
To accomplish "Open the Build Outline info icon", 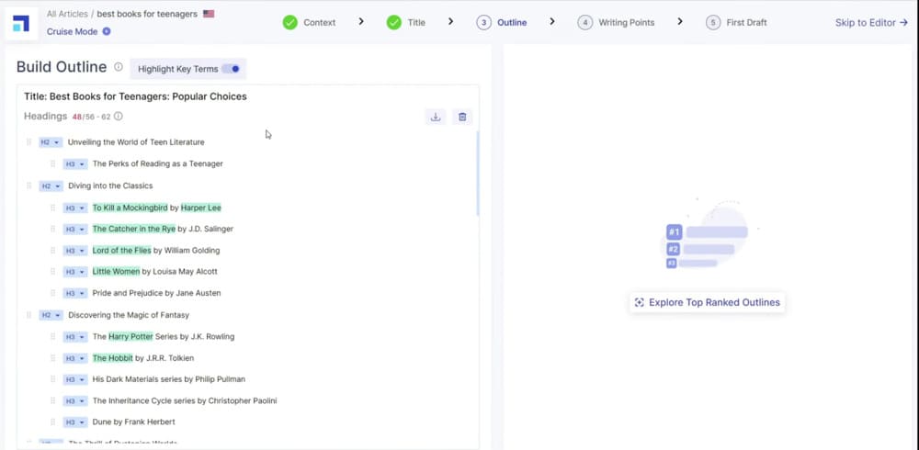I will coord(119,67).
